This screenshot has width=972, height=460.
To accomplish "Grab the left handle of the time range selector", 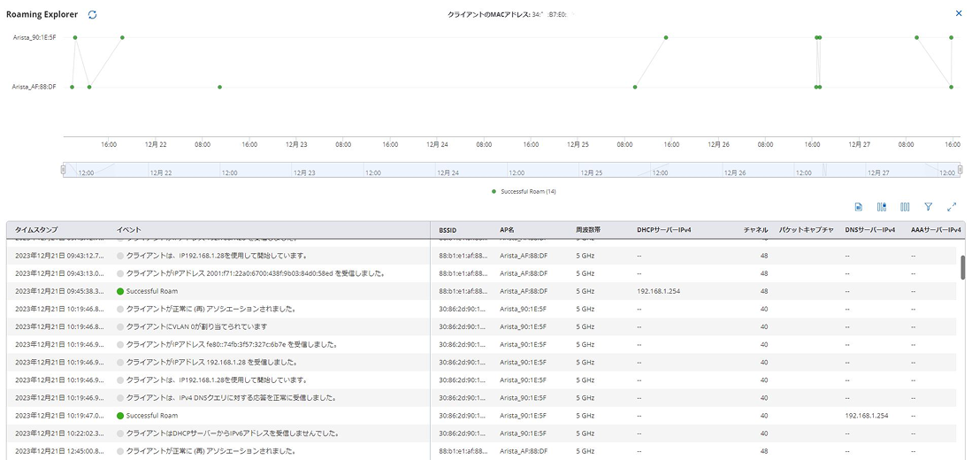I will (x=63, y=170).
